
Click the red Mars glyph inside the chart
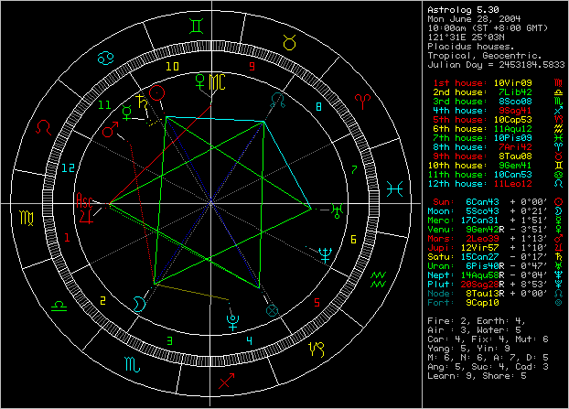pyautogui.click(x=110, y=132)
